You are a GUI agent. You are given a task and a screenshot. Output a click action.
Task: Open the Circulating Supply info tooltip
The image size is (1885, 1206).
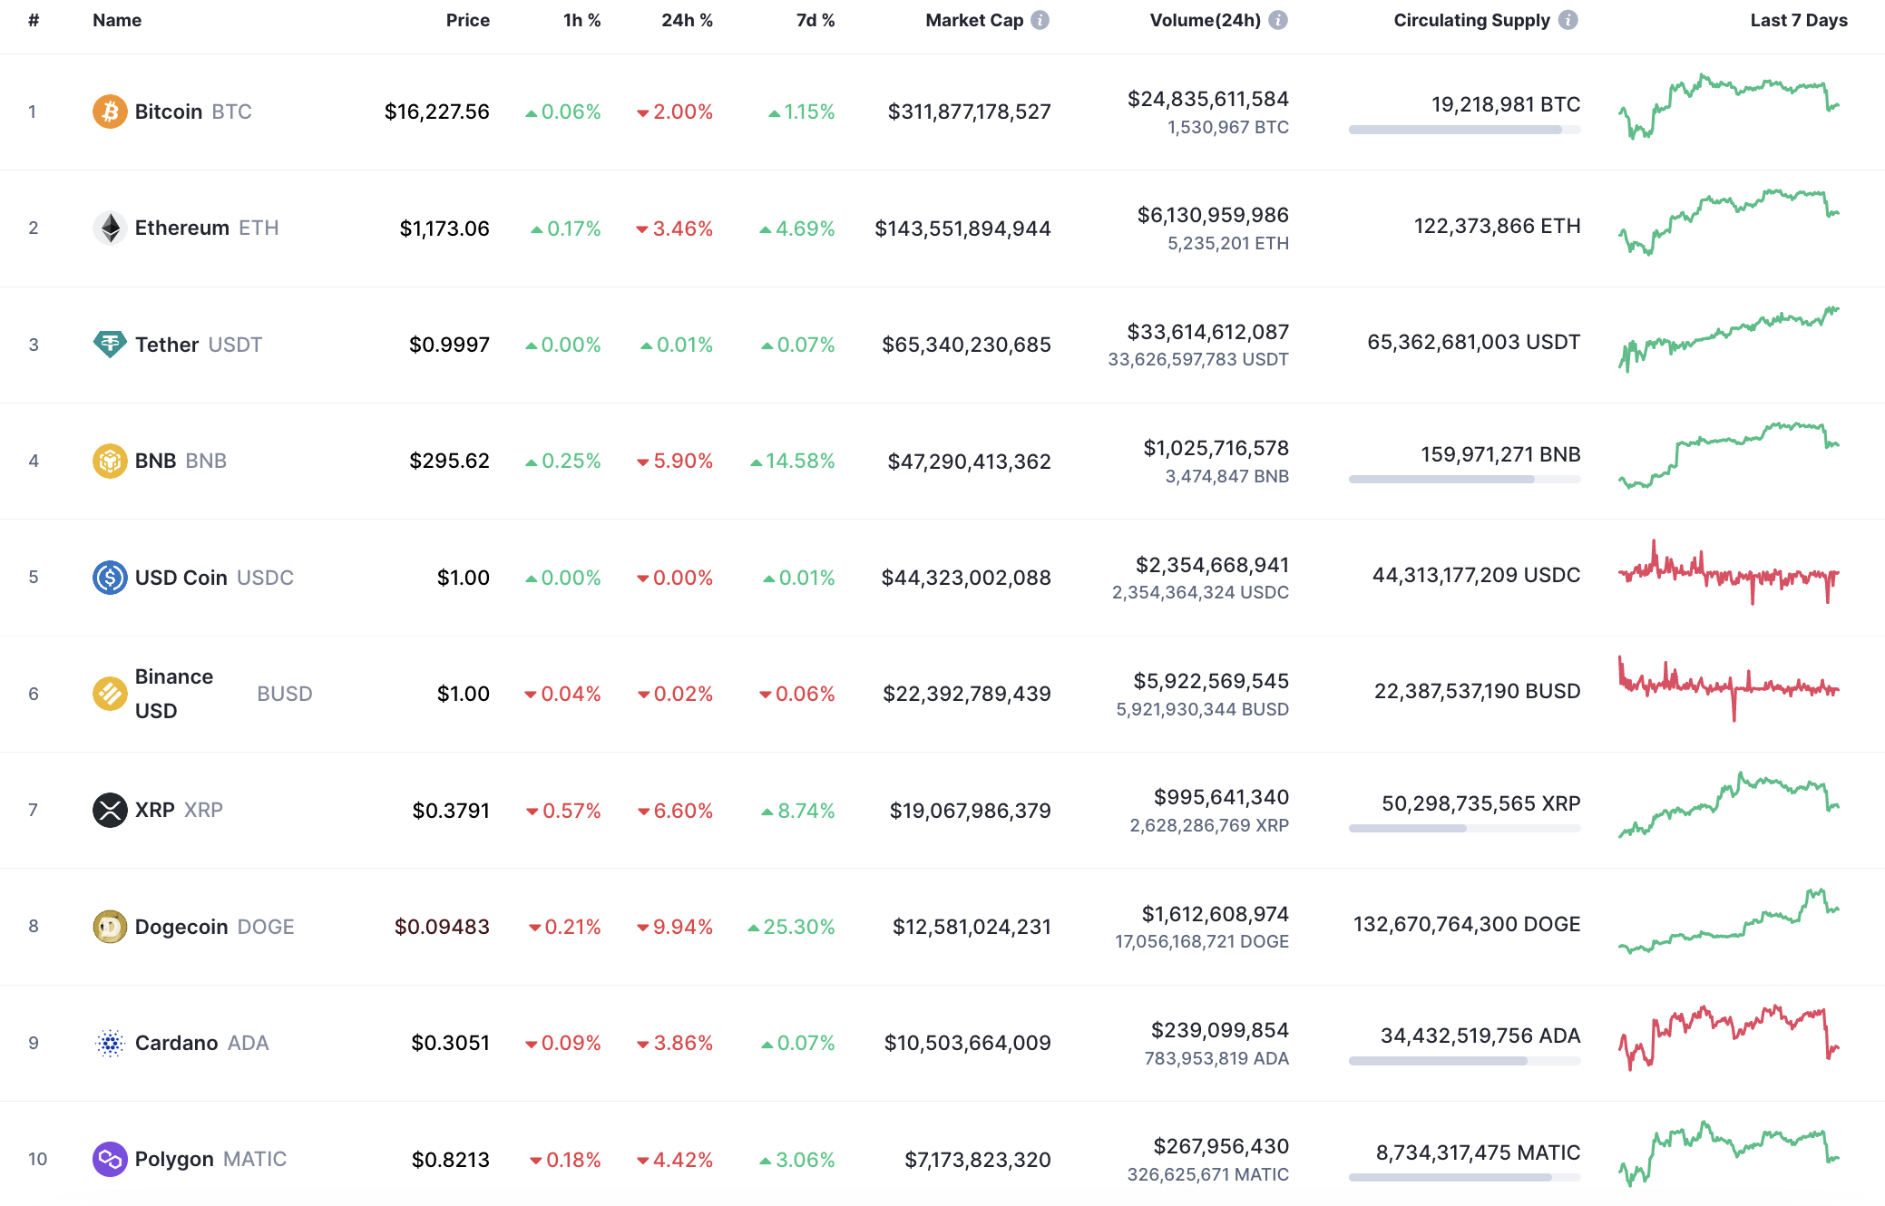pyautogui.click(x=1567, y=20)
